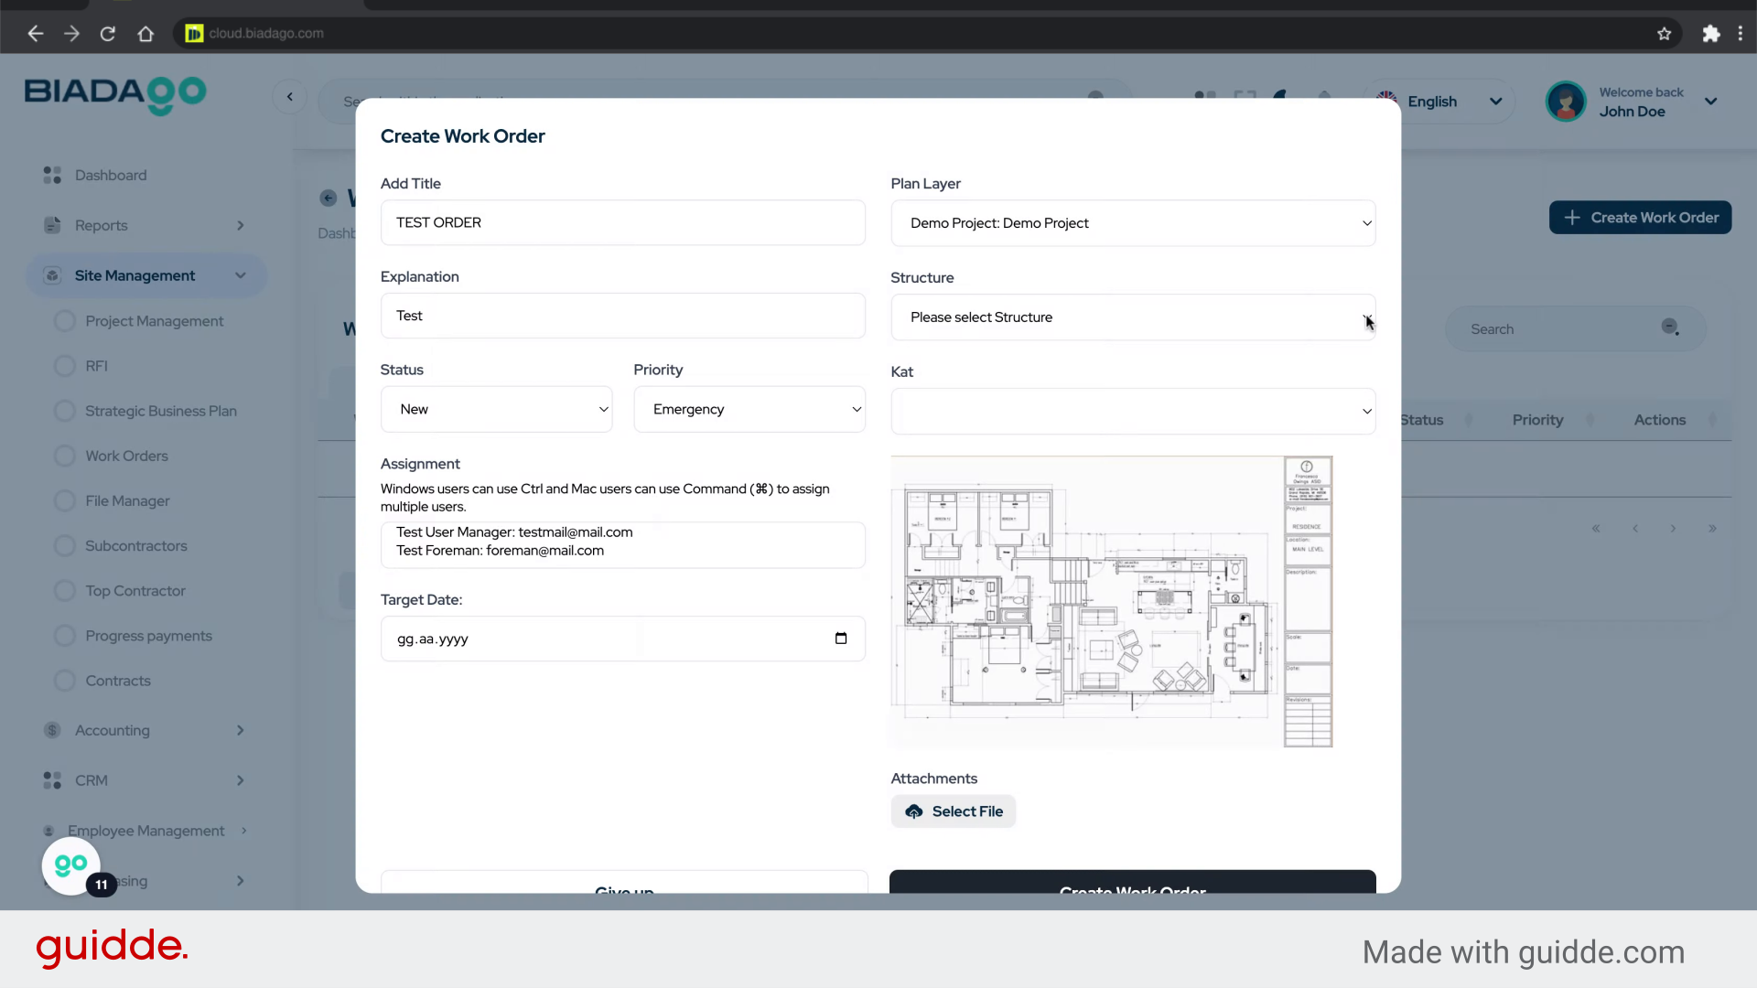
Task: Select the CRM icon in sidebar
Action: [x=50, y=780]
